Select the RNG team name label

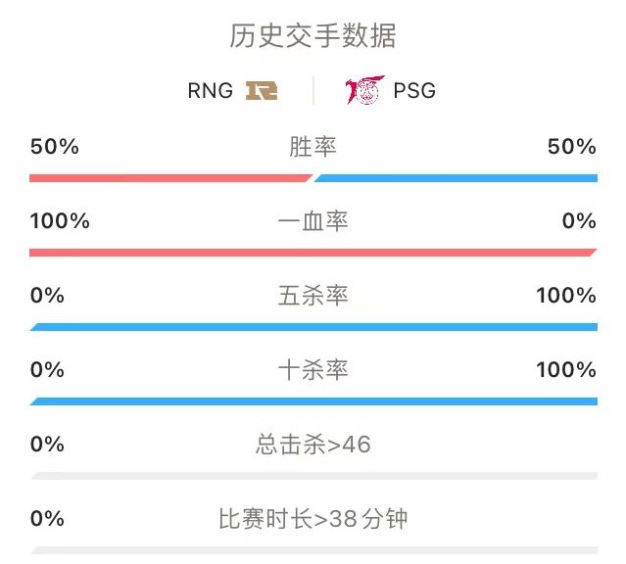(x=211, y=91)
